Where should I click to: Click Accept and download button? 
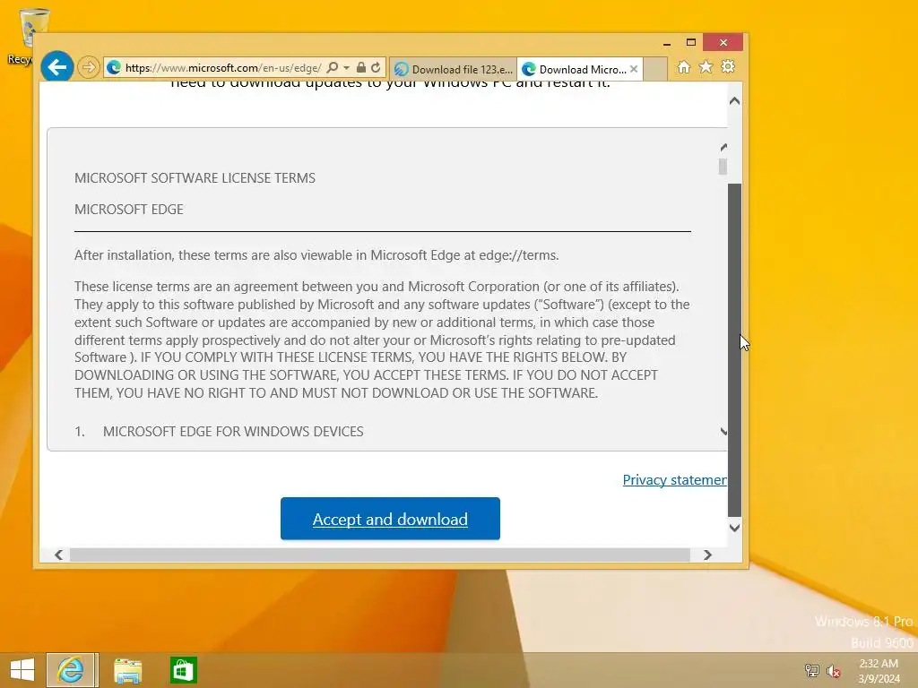(x=390, y=519)
